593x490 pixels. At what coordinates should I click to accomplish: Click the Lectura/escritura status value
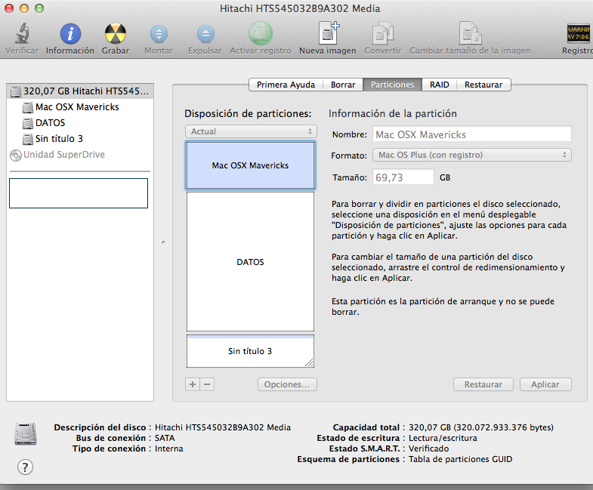pos(443,438)
